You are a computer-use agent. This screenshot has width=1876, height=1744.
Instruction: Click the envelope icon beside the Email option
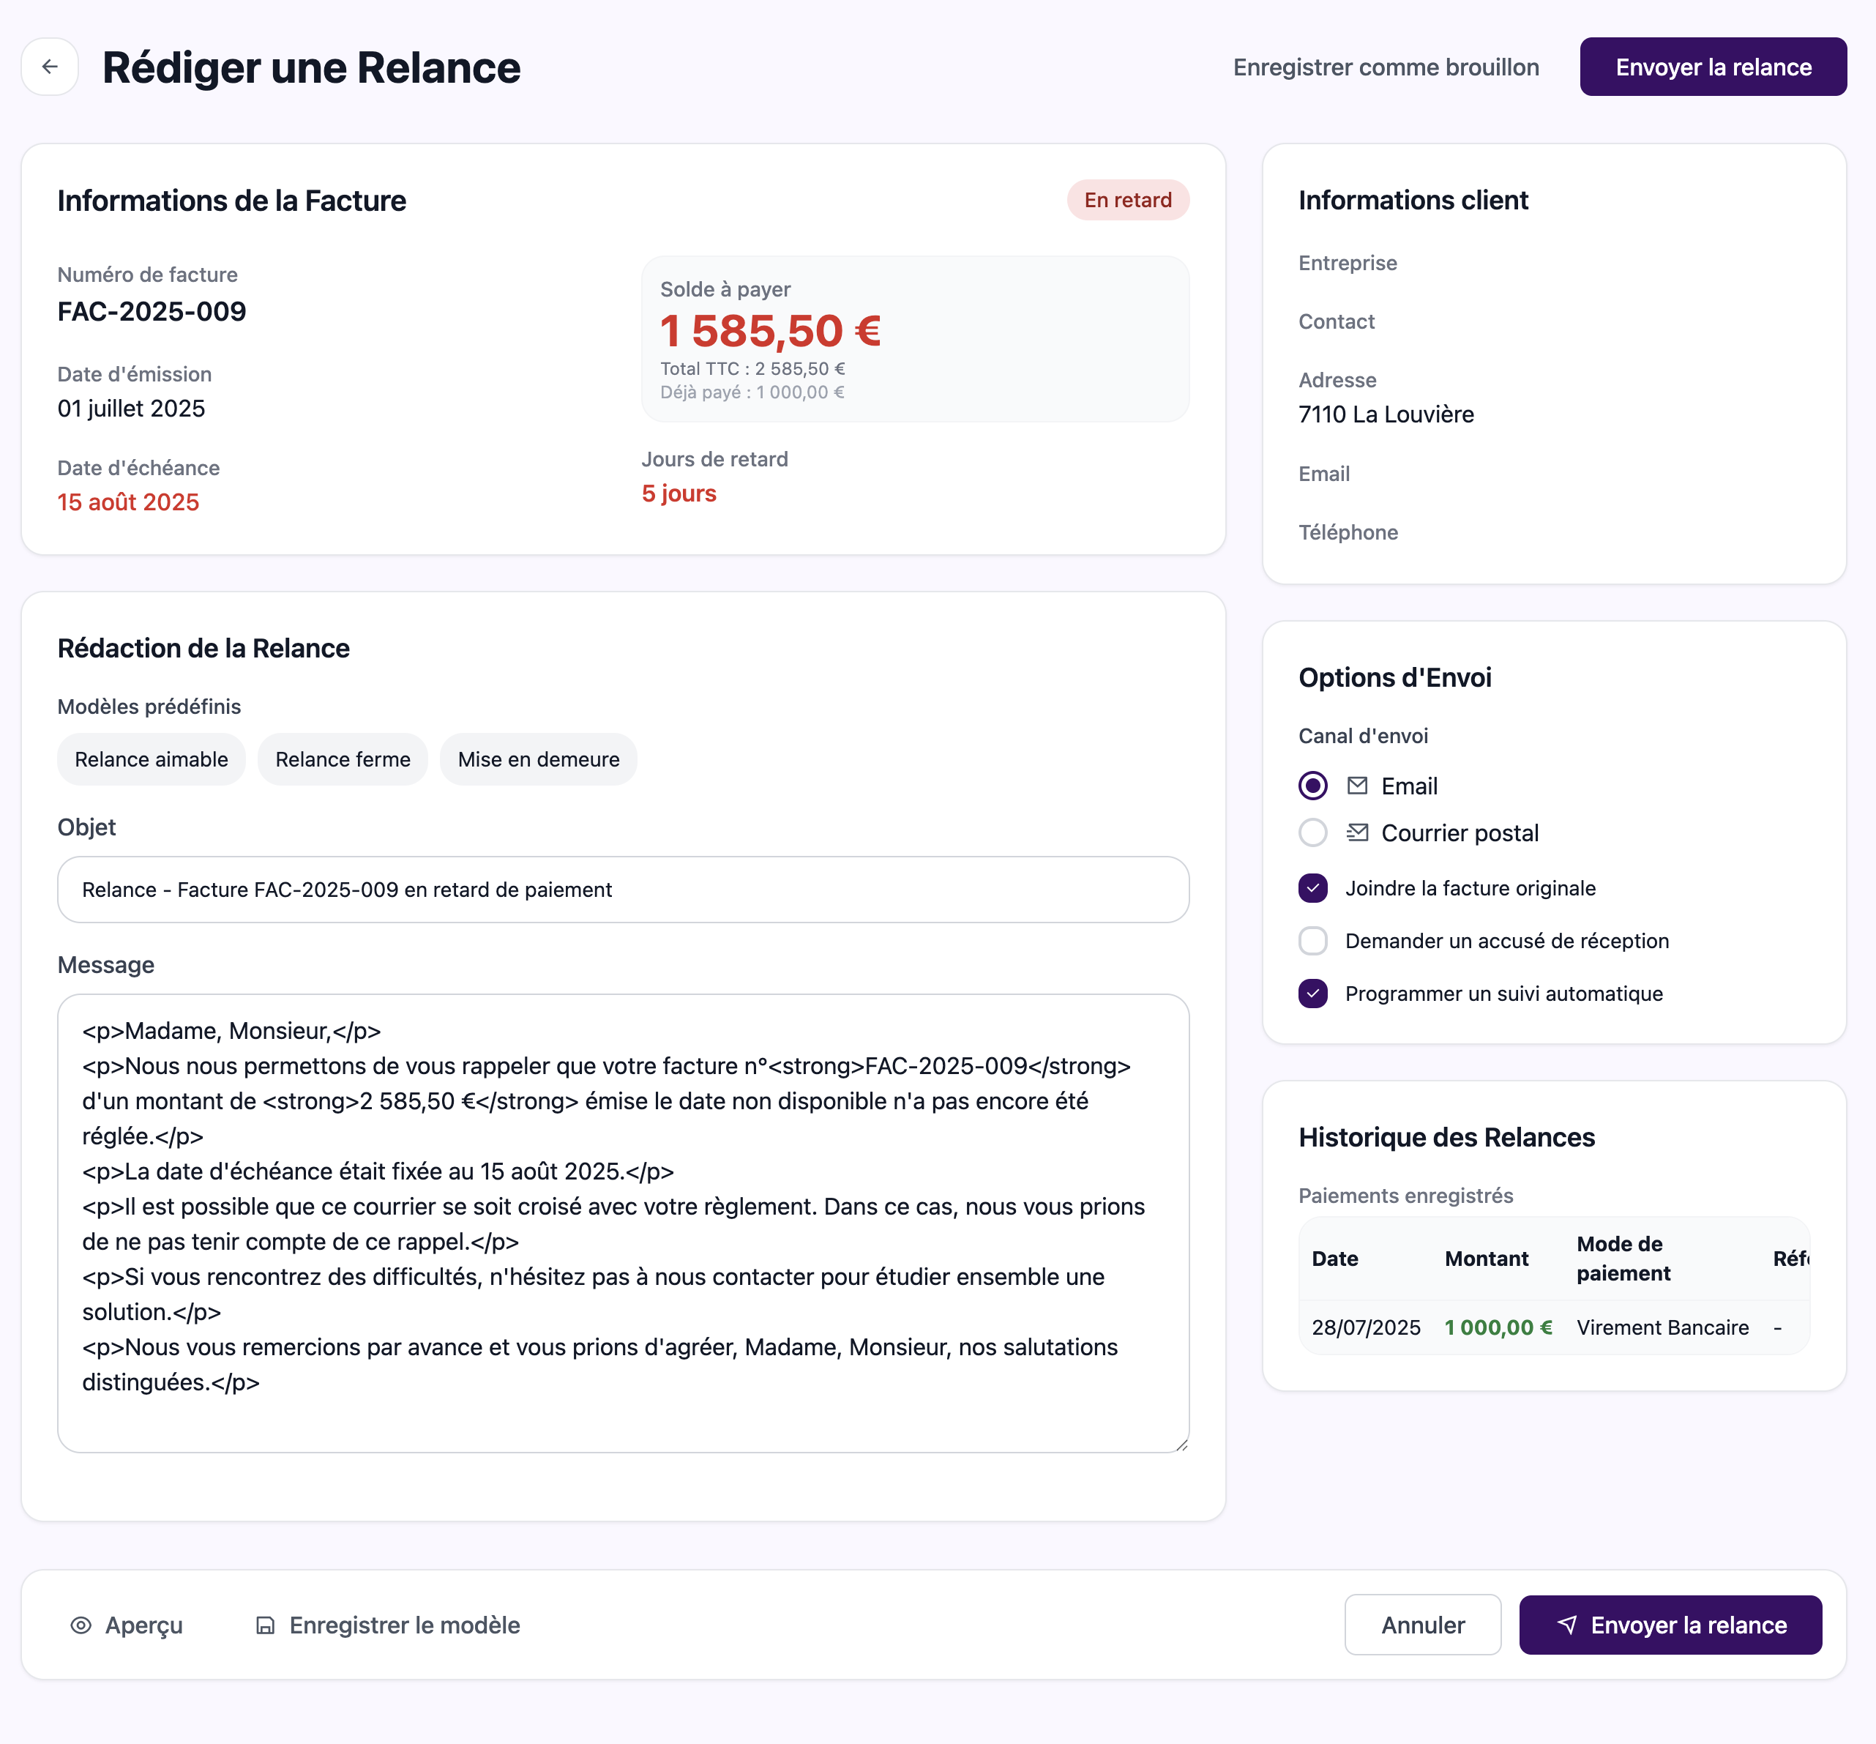click(1359, 785)
